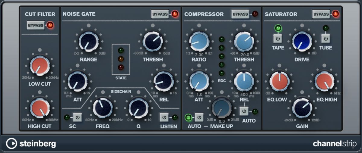Click the CUT FILTER section title
362x153 pixels.
40,14
